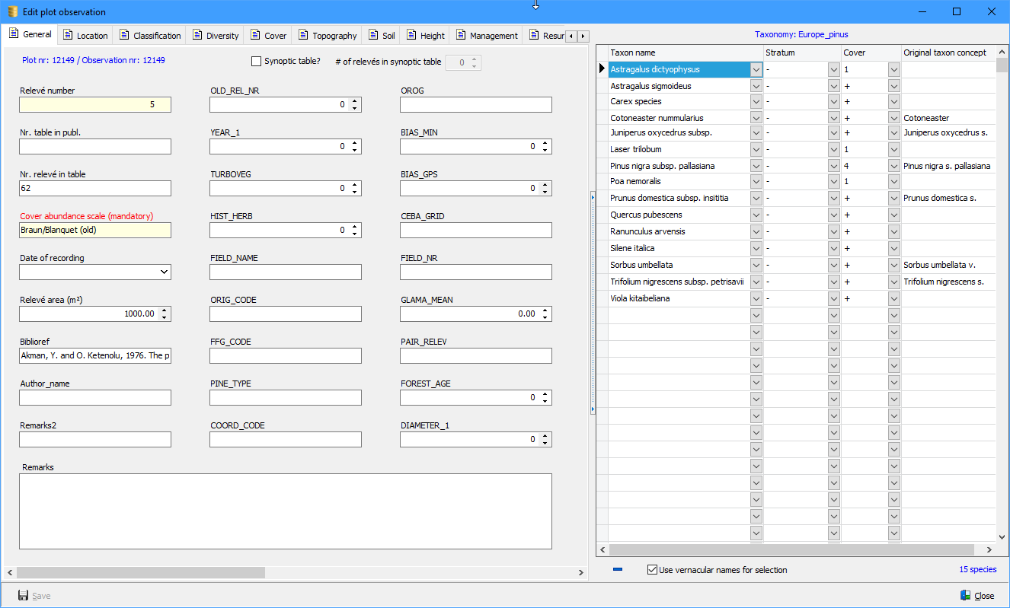Click the Save disk icon

[x=23, y=596]
